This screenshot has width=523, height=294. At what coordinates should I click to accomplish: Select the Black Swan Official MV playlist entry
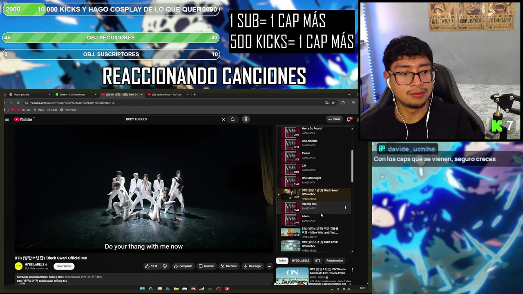(x=314, y=194)
